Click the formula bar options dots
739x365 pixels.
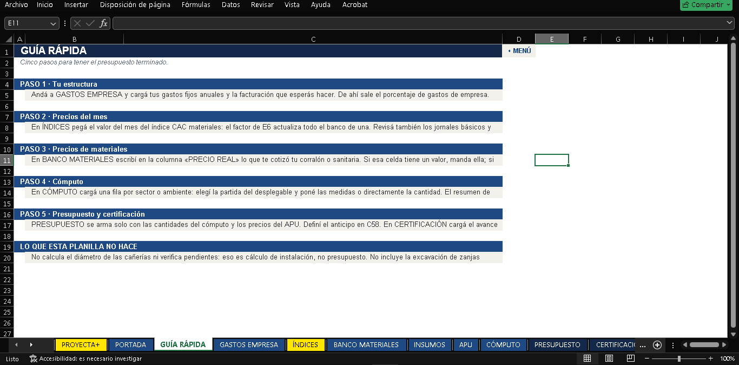click(65, 23)
